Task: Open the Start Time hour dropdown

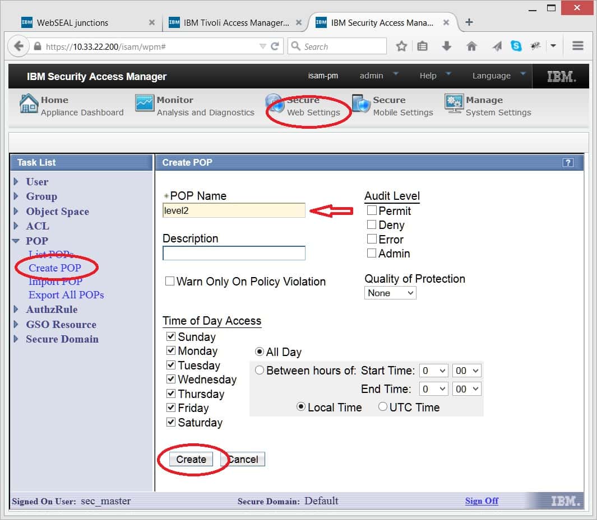Action: click(434, 371)
